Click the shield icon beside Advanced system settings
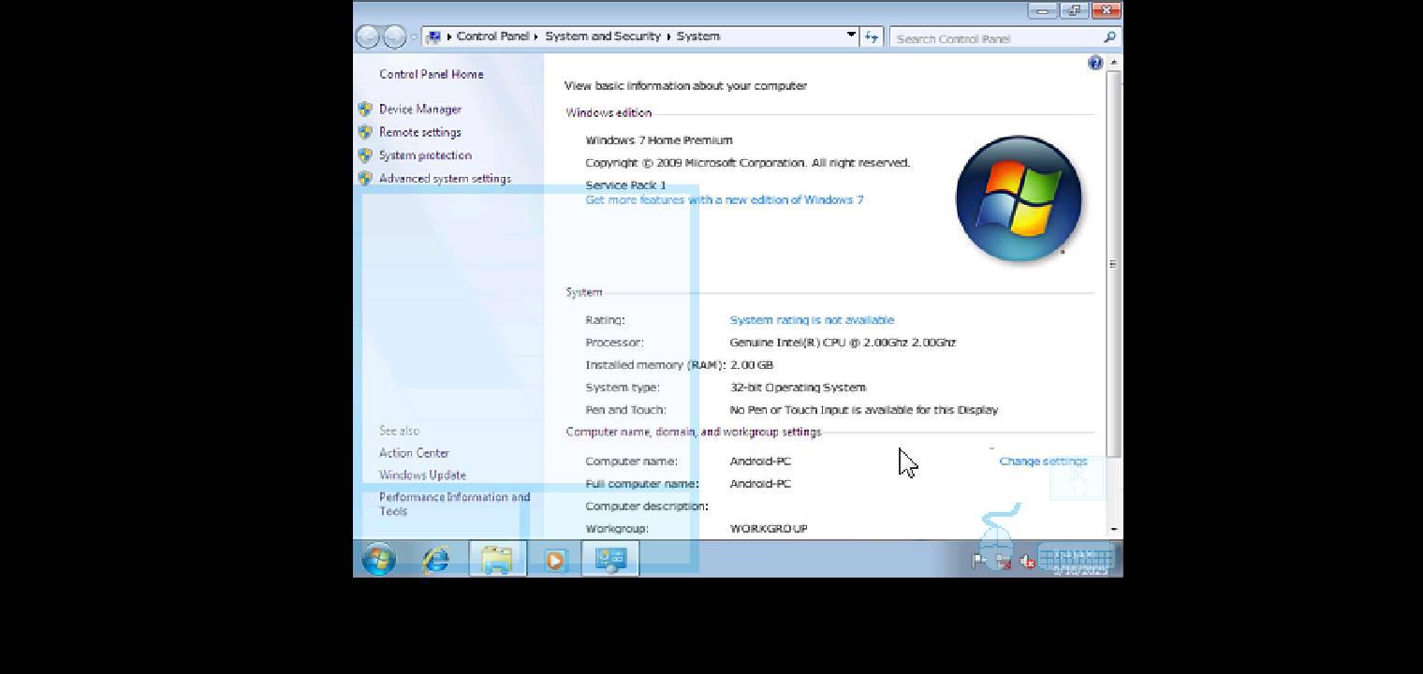Image resolution: width=1423 pixels, height=674 pixels. coord(366,178)
